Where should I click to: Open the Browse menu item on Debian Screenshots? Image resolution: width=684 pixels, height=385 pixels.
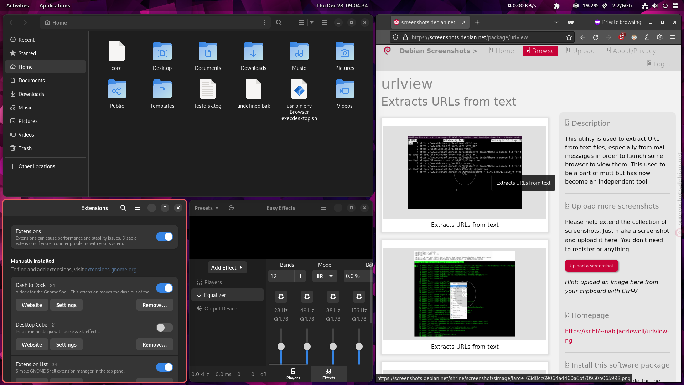pos(540,51)
